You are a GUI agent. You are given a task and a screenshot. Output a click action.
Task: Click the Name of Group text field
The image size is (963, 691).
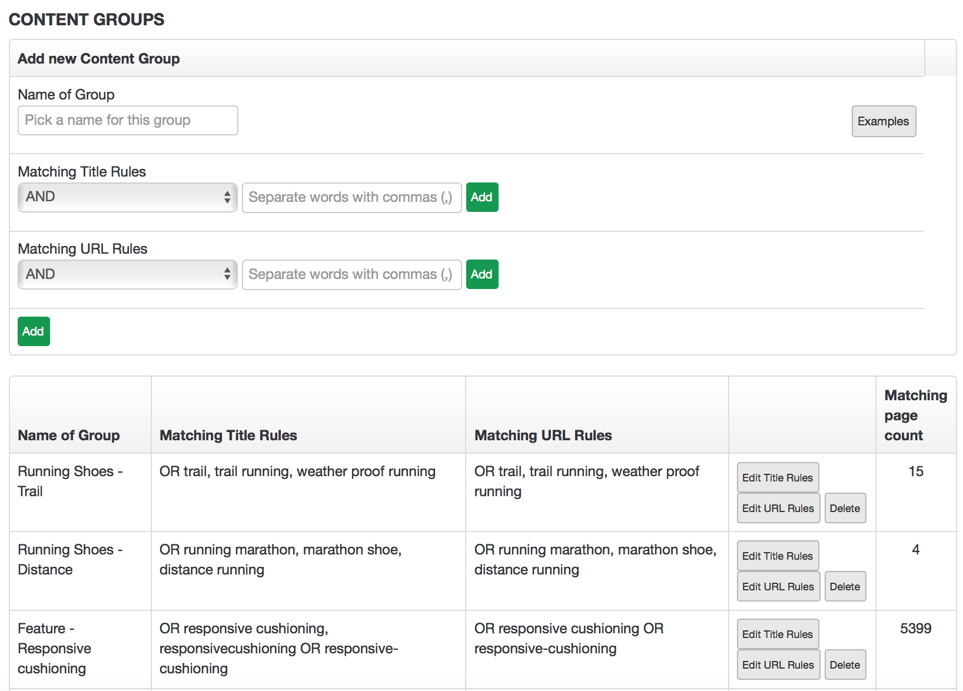click(x=128, y=121)
